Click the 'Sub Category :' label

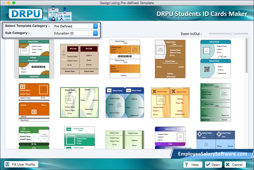pos(17,33)
